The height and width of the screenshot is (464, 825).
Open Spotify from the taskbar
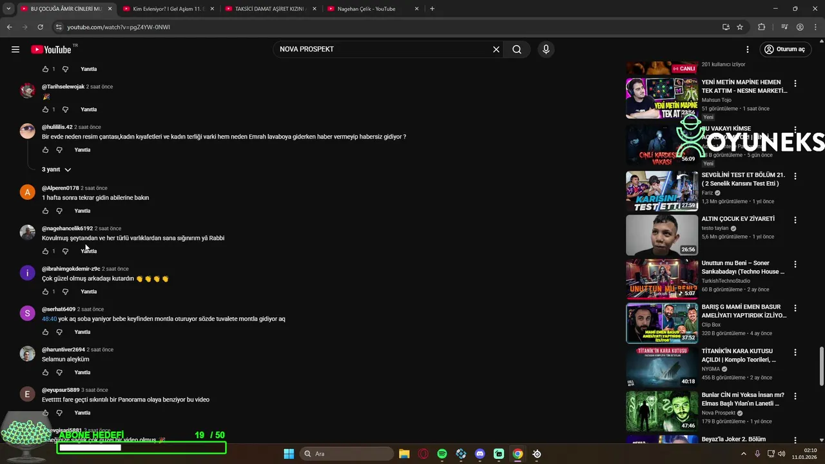(x=442, y=454)
